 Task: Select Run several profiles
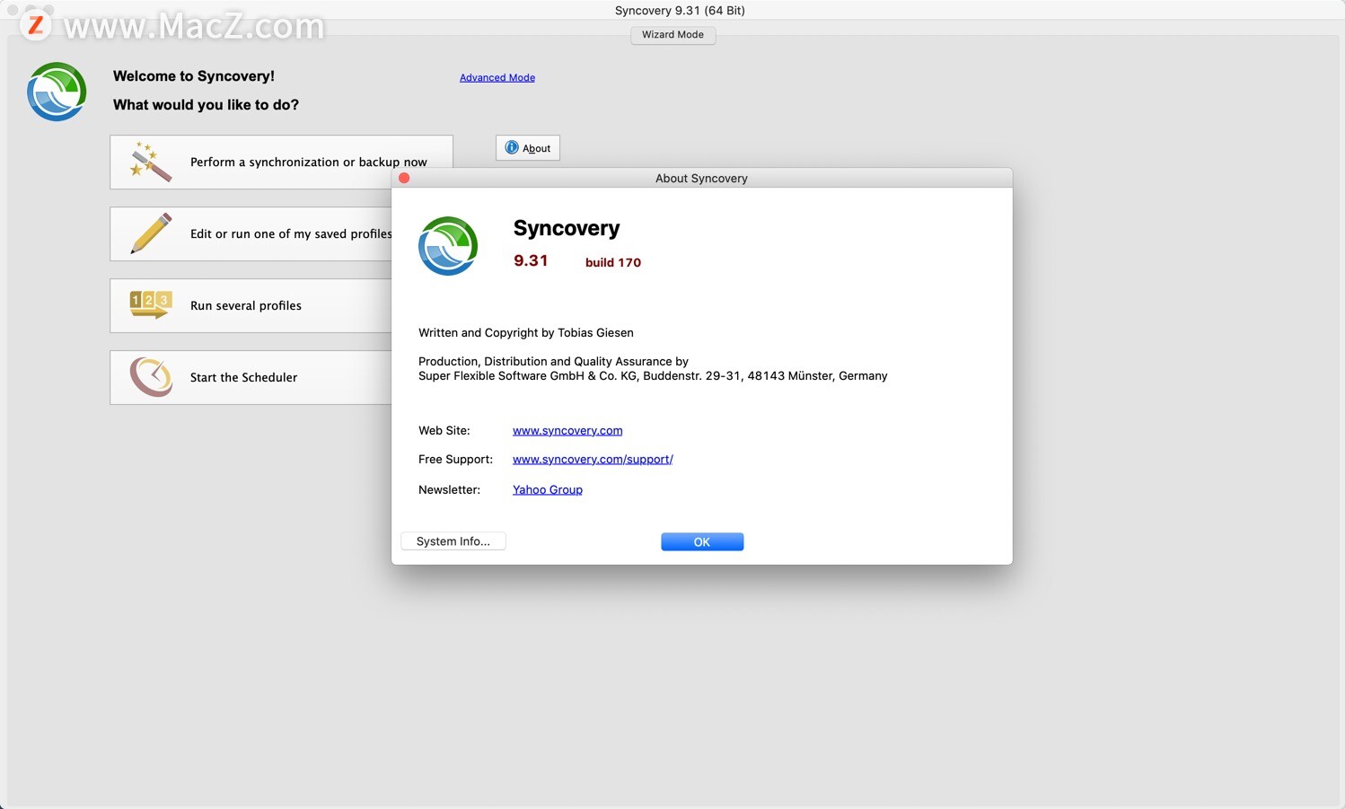coord(251,305)
